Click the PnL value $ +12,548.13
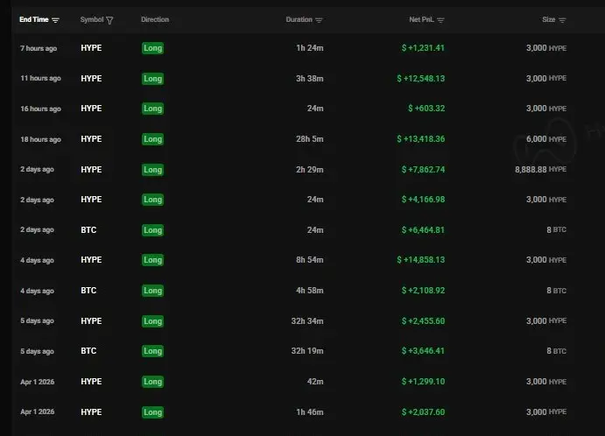The image size is (605, 436). tap(420, 78)
